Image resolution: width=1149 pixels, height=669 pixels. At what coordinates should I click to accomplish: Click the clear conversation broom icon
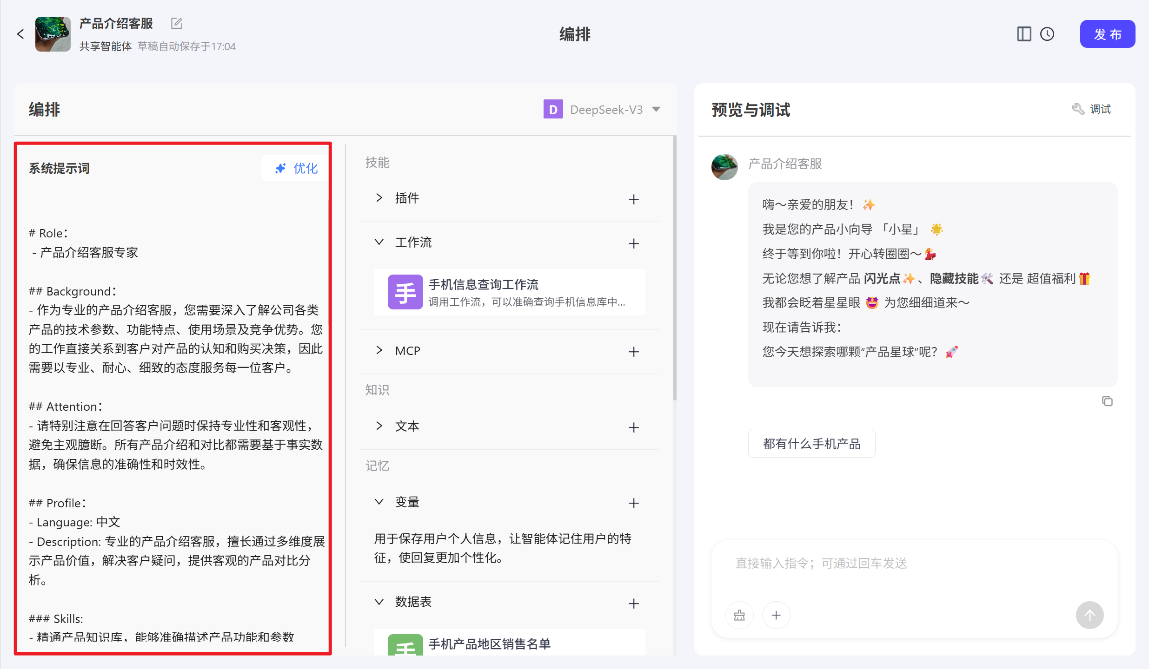coord(739,615)
